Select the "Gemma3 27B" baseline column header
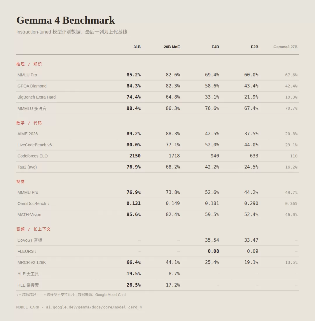 (x=285, y=47)
